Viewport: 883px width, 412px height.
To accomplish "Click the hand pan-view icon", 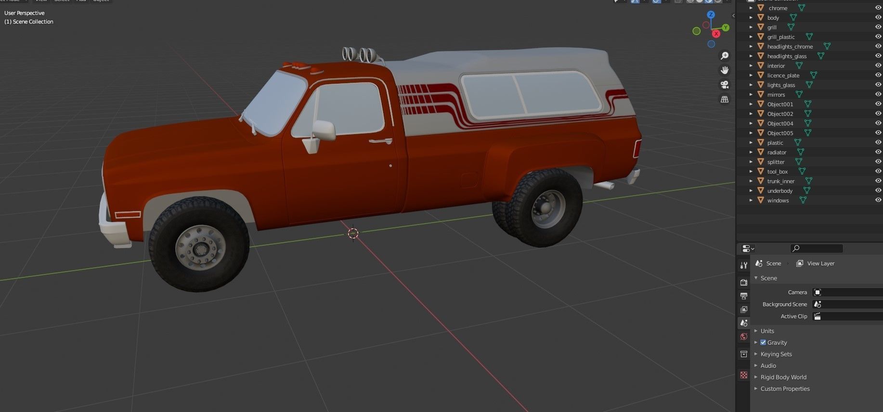I will click(725, 70).
